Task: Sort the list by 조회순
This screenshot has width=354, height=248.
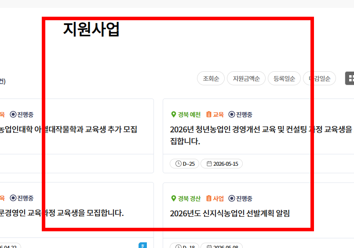Action: coord(211,79)
